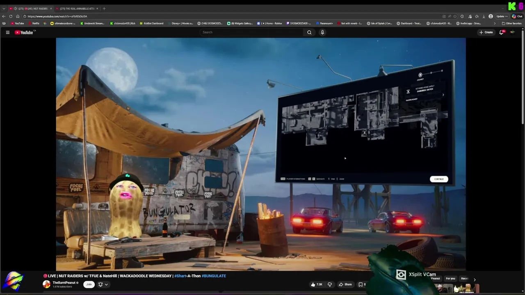The height and width of the screenshot is (295, 525).
Task: Show next related filter chips arrow
Action: click(475, 279)
